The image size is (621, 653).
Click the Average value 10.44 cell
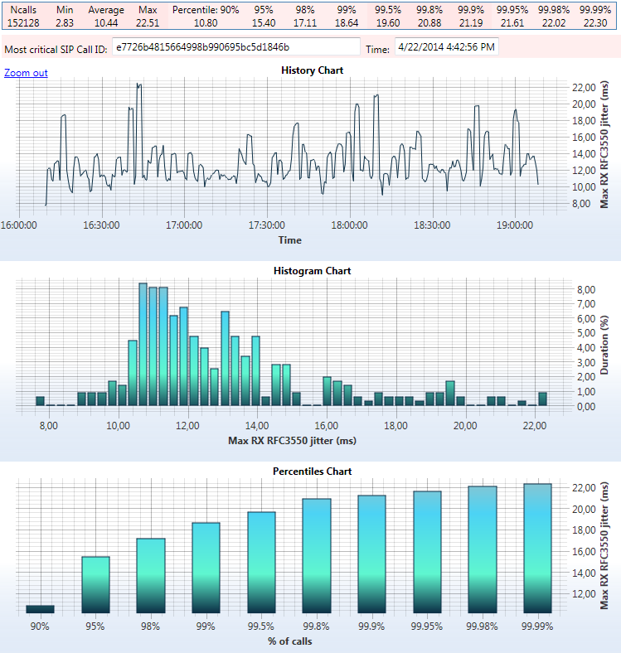[106, 22]
